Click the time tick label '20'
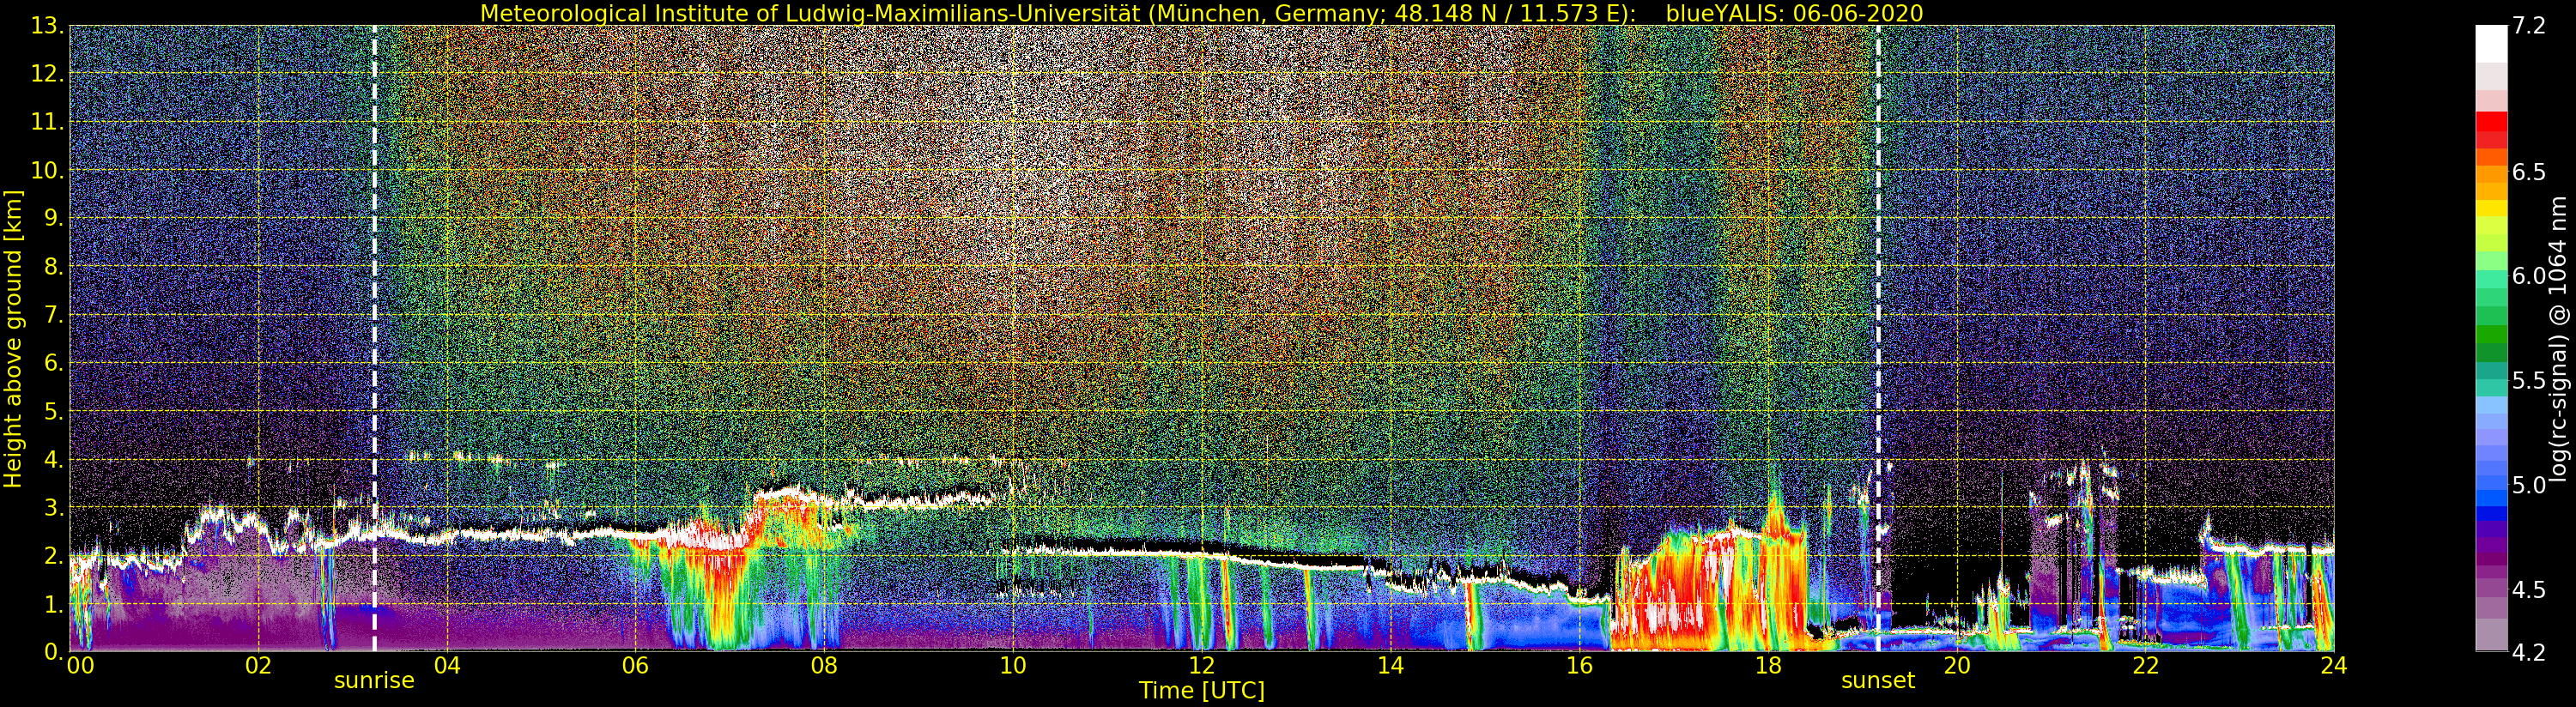This screenshot has height=707, width=2576. [x=1956, y=666]
